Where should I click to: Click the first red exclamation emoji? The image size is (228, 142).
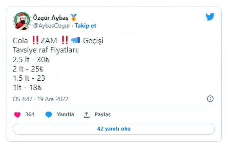35,40
